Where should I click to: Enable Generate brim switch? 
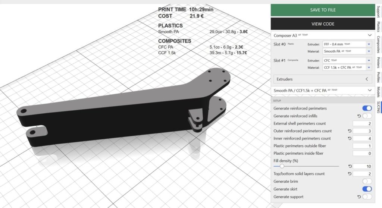(367, 182)
